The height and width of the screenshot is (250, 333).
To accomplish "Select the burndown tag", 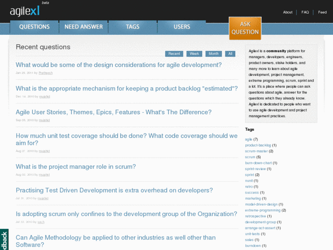I will pyautogui.click(x=253, y=246).
